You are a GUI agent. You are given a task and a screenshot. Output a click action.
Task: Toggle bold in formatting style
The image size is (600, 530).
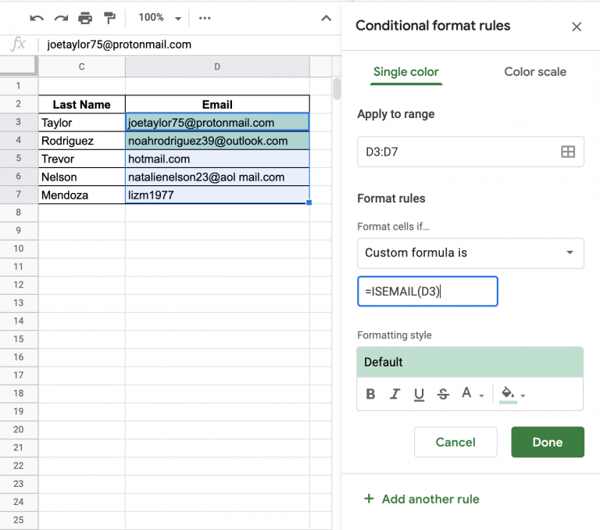coord(370,394)
